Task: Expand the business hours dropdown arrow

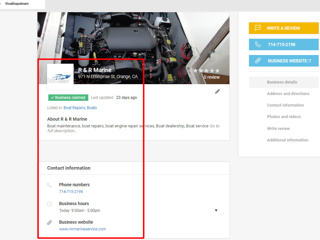Action: pyautogui.click(x=216, y=211)
